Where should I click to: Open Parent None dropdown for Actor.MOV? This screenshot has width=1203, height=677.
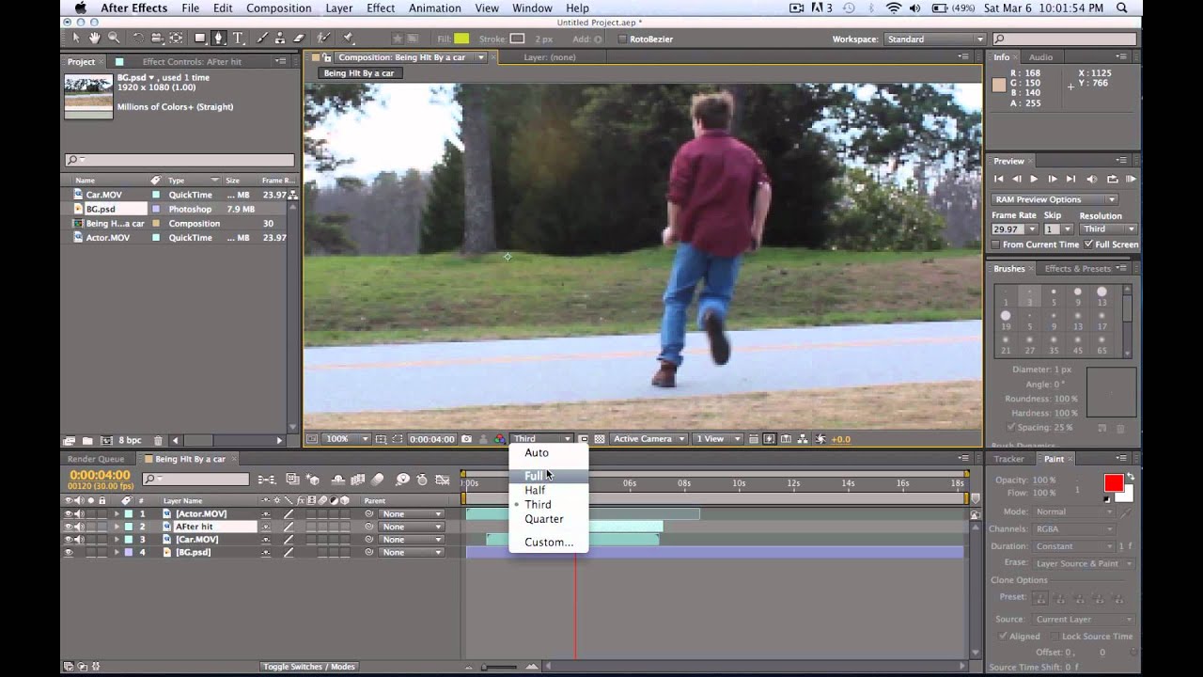[412, 514]
